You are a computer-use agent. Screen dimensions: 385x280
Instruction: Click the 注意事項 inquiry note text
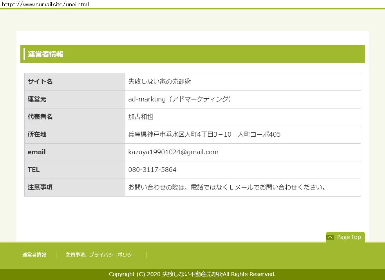(227, 188)
